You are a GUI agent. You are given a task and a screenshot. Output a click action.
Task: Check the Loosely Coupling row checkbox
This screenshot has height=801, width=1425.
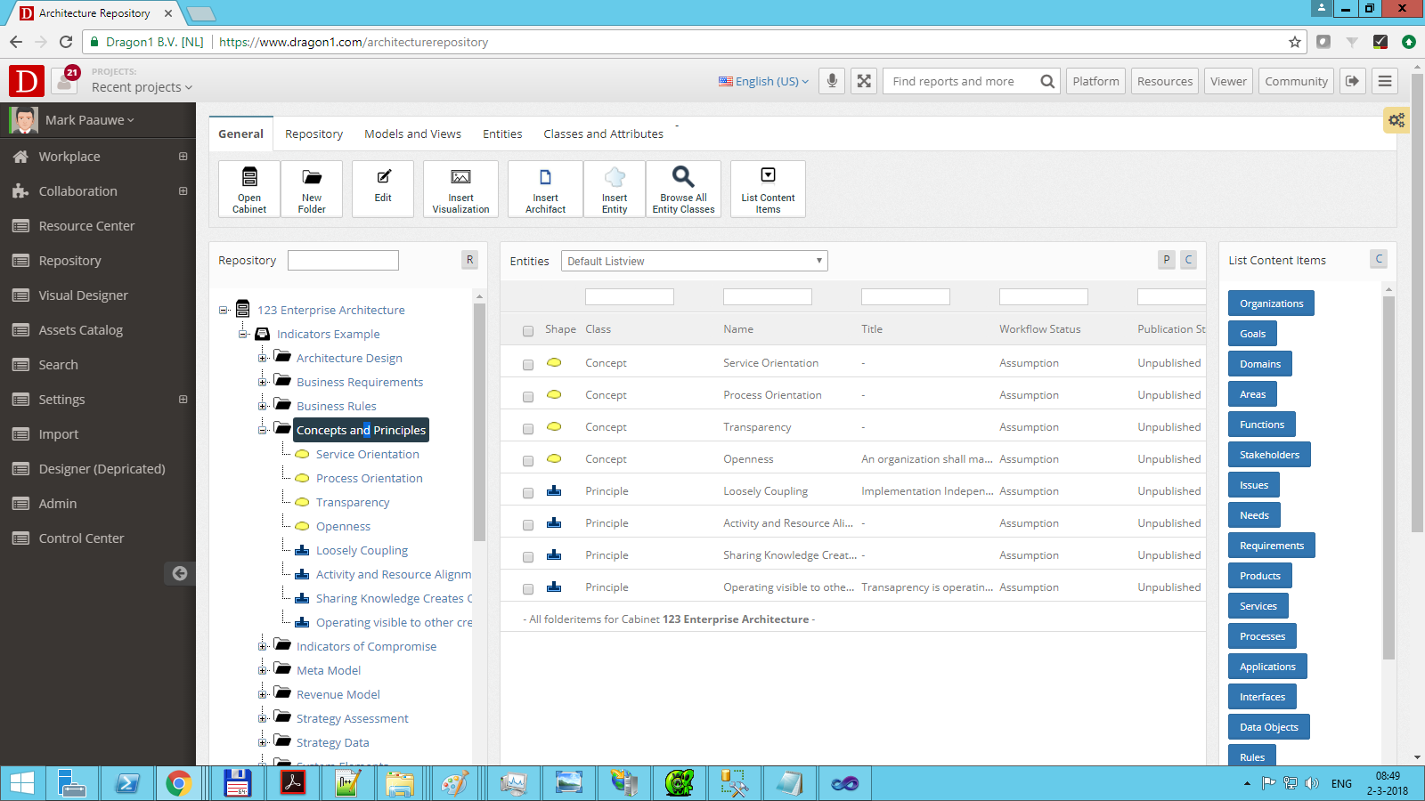click(x=528, y=493)
